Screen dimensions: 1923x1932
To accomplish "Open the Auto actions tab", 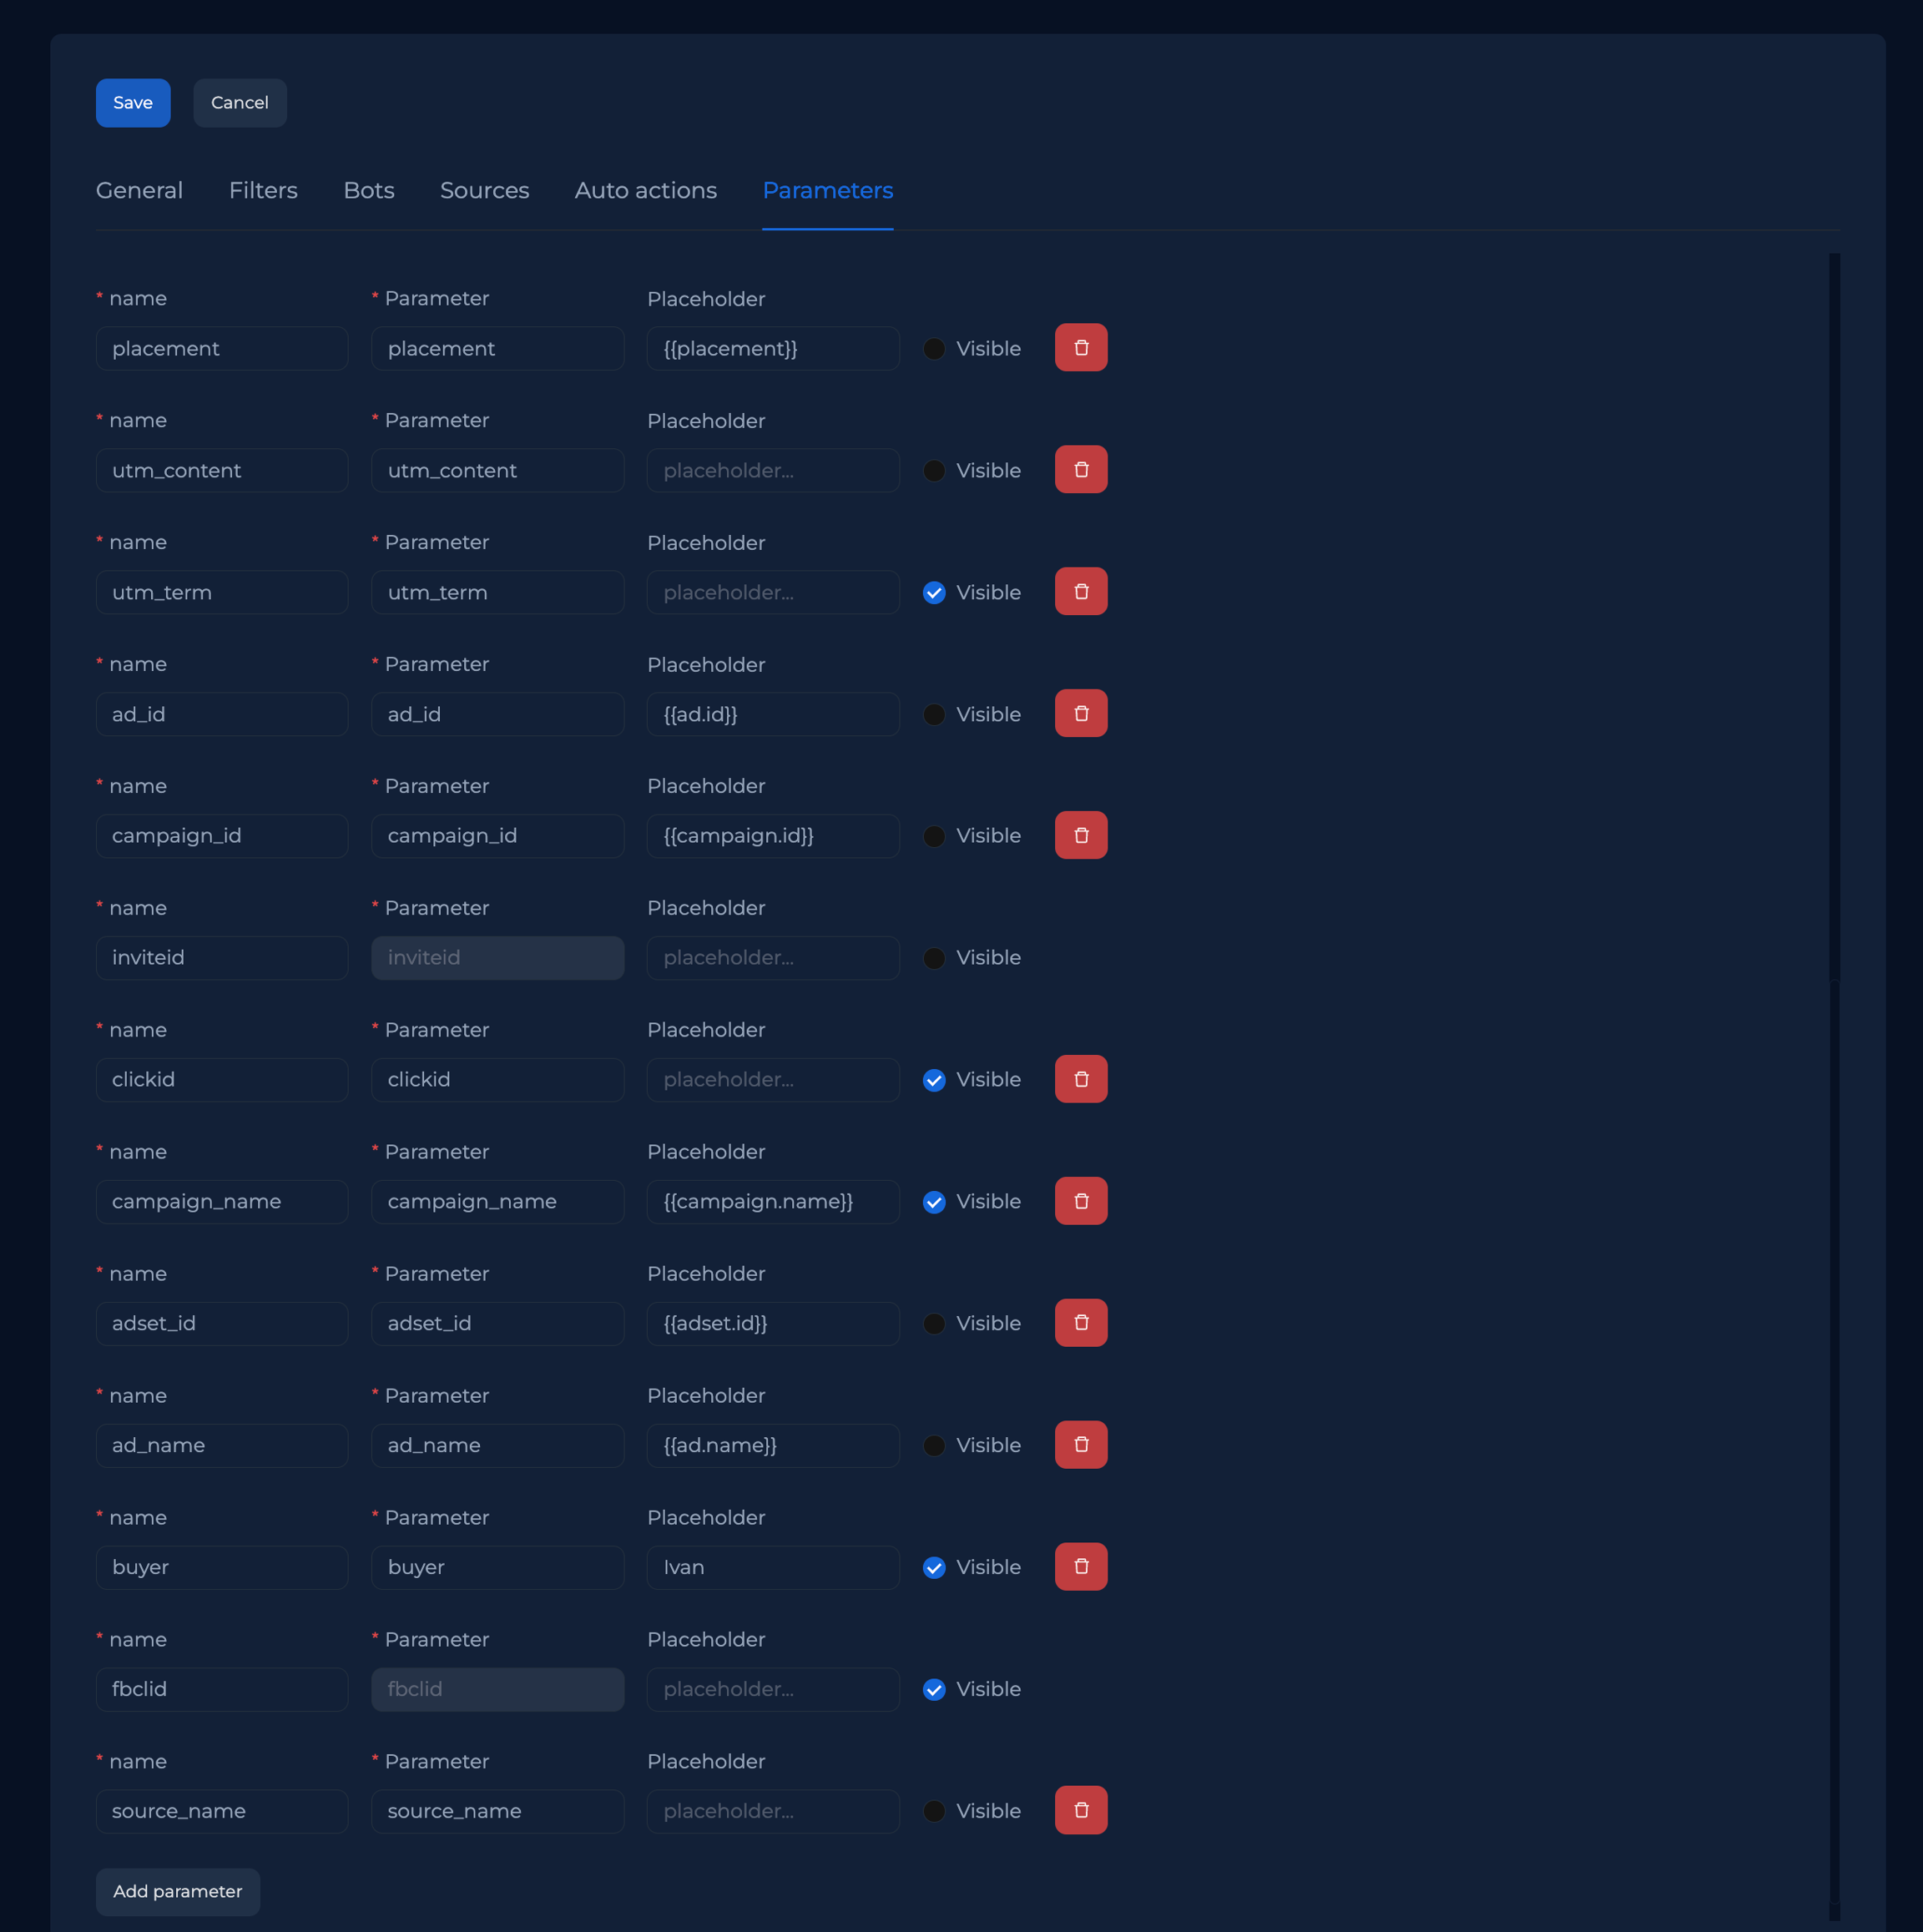I will point(645,190).
